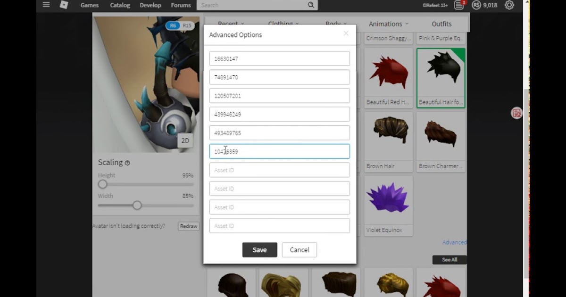Open the Games menu

[90, 5]
